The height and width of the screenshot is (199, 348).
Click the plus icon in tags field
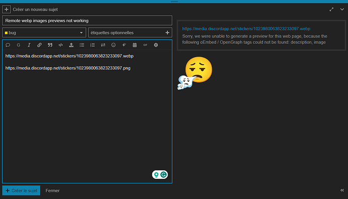click(167, 33)
